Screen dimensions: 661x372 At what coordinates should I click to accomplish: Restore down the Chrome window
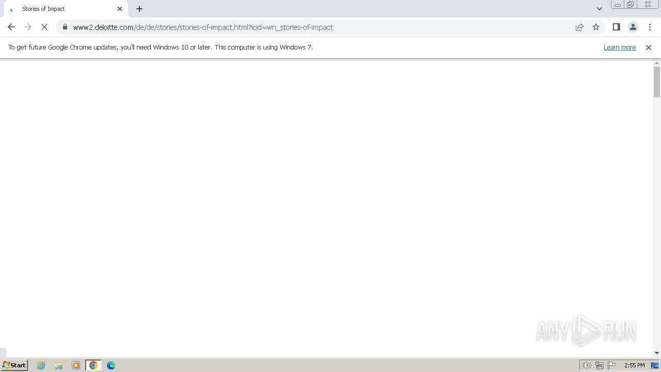(631, 5)
